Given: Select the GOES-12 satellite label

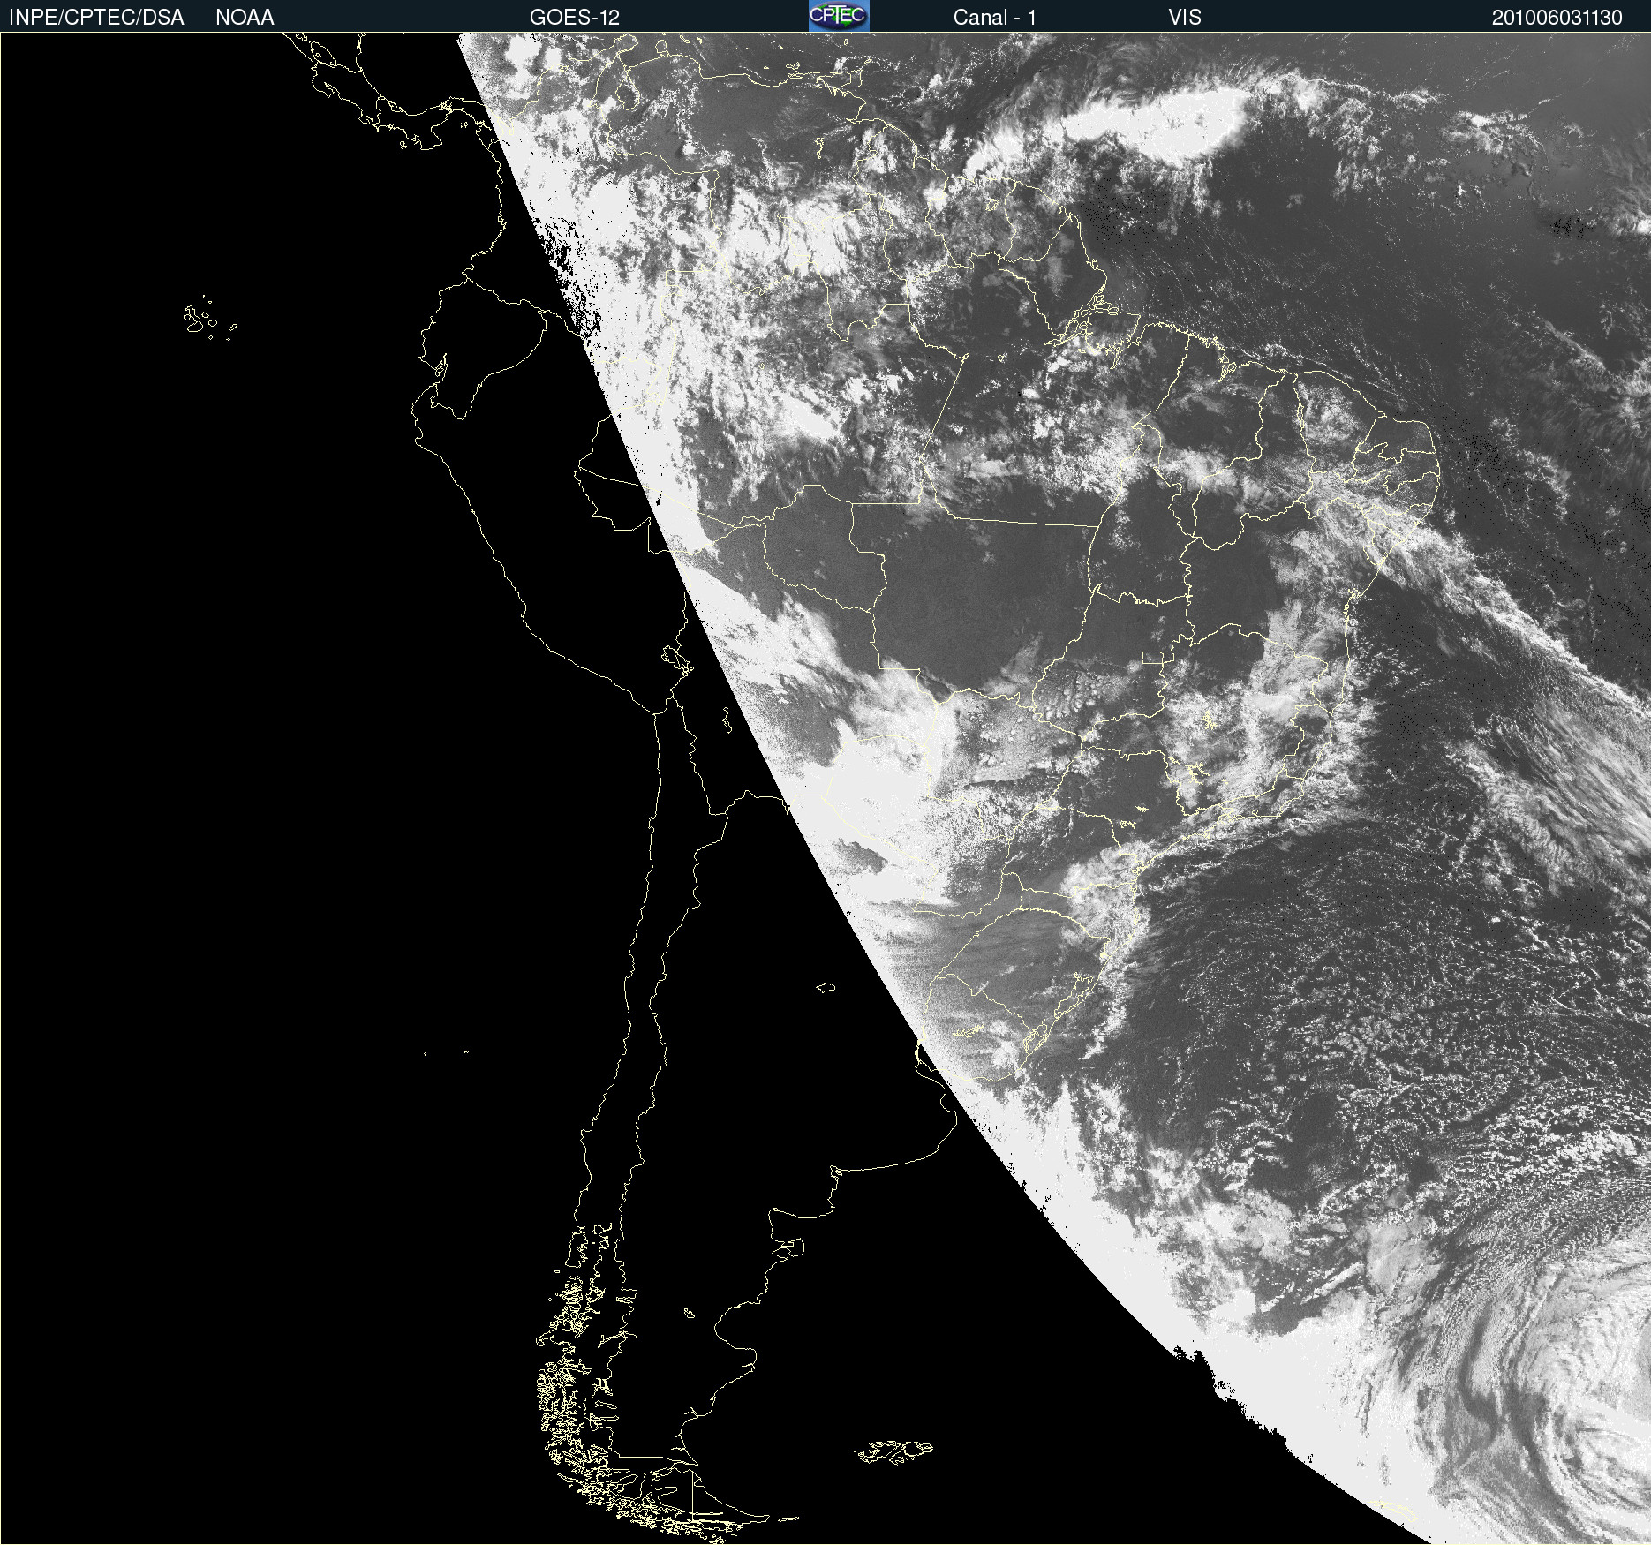Looking at the screenshot, I should click(575, 18).
